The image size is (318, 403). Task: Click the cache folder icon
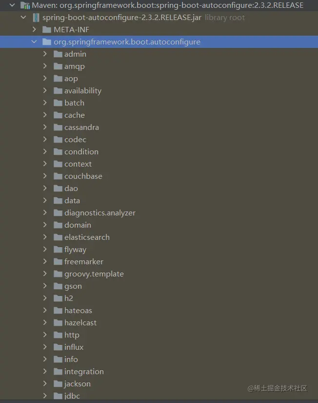click(58, 115)
